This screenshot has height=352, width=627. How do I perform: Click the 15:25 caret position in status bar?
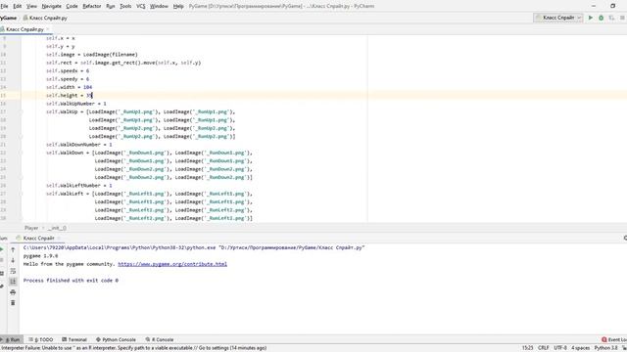point(527,348)
